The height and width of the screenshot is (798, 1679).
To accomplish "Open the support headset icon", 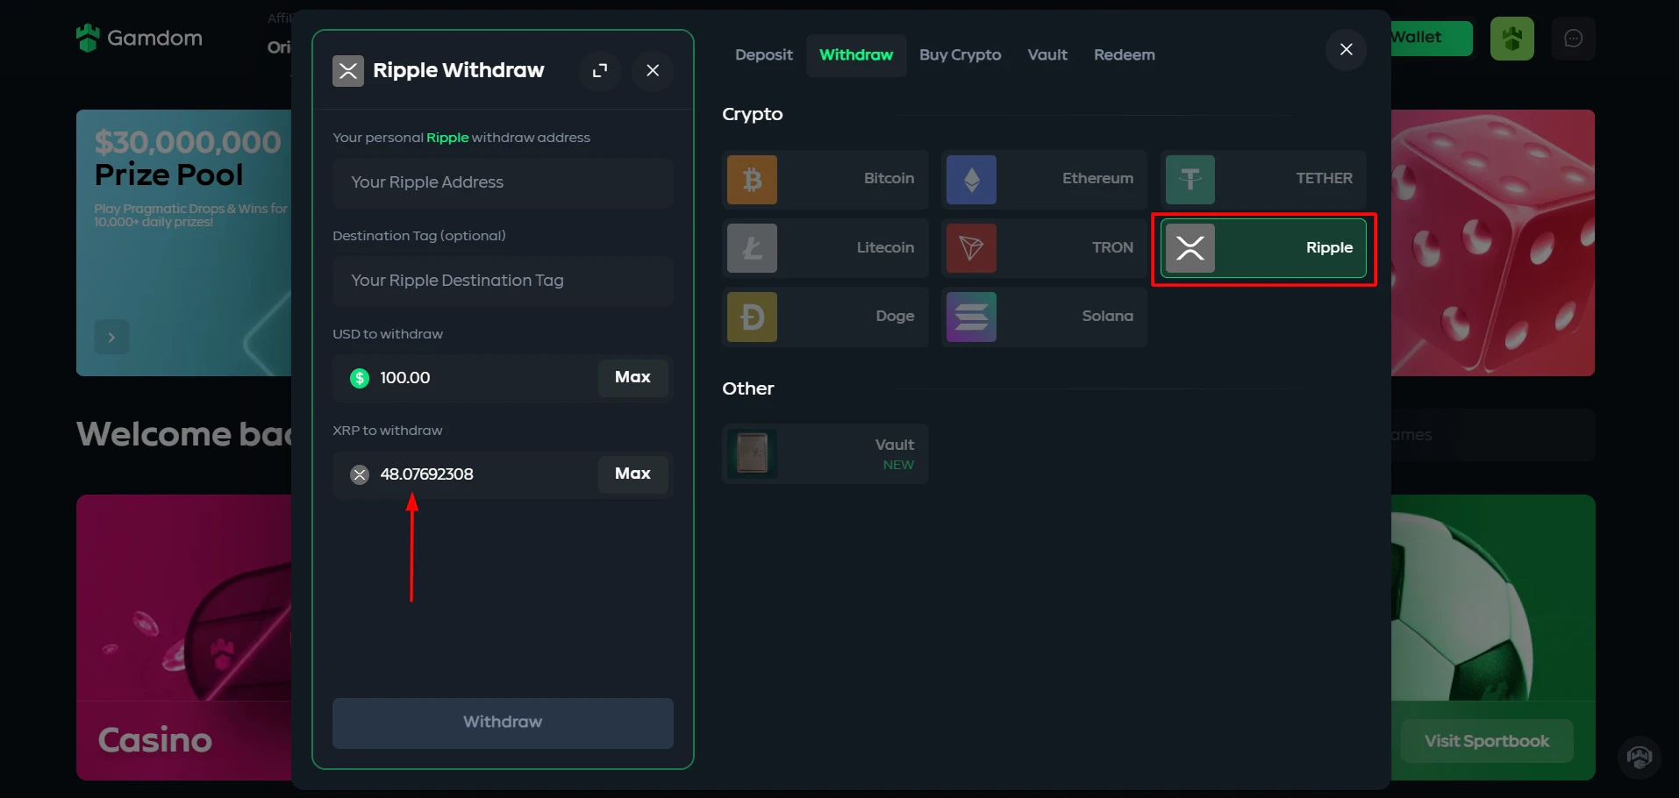I will [1639, 757].
